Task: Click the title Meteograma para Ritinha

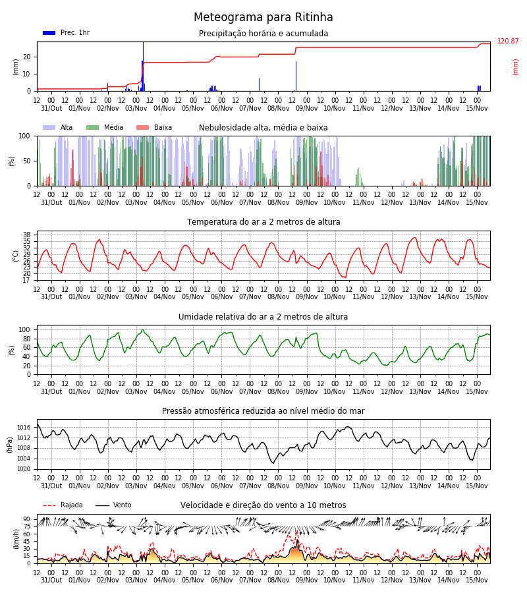Action: pos(263,17)
